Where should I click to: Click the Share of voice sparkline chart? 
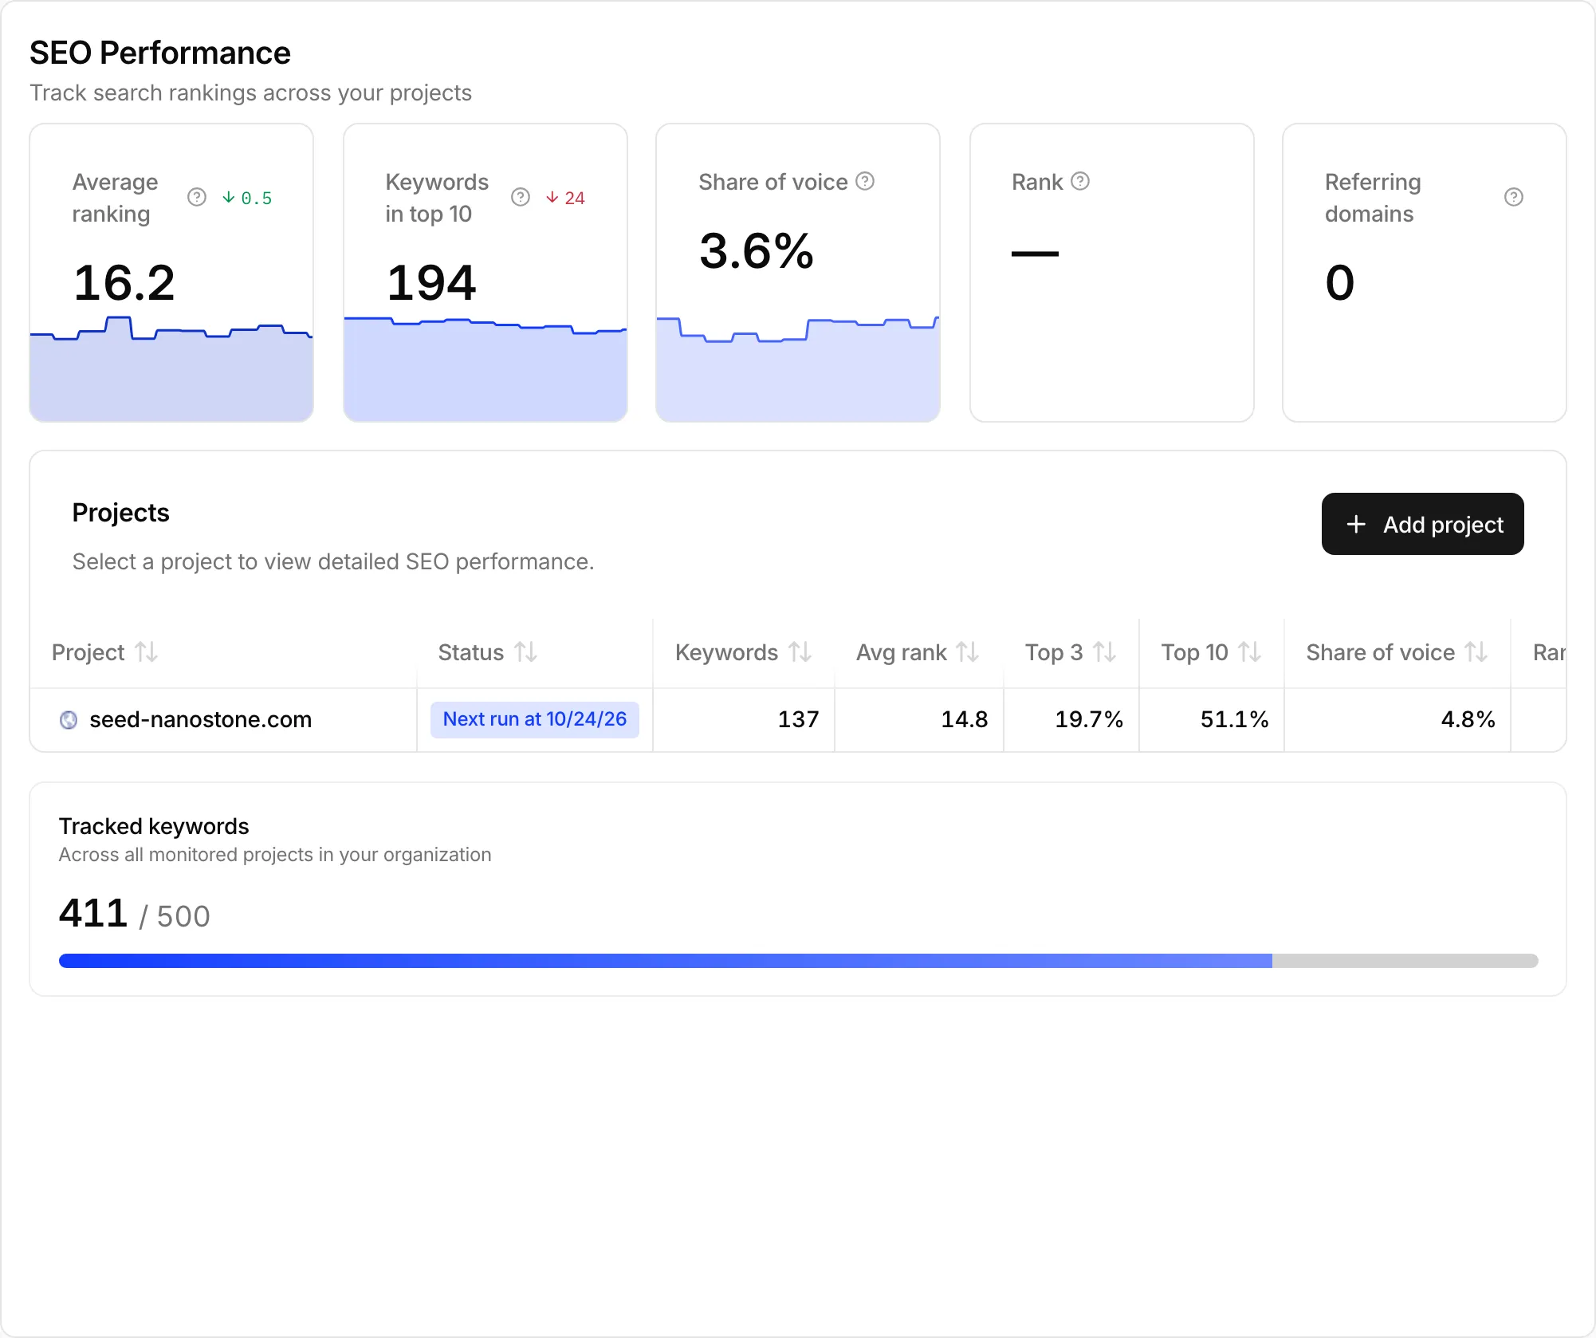(x=798, y=368)
